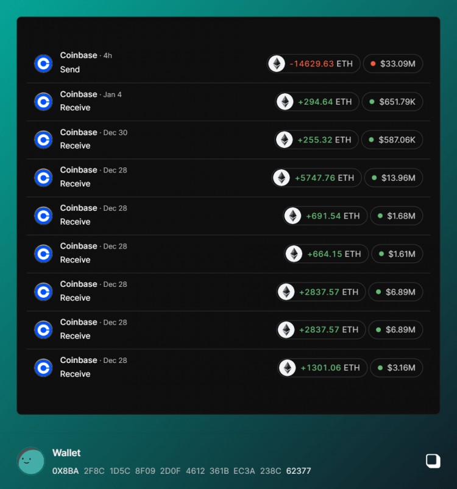Click the smiley wallet avatar icon
Screen dimensions: 457x489
coord(31,462)
